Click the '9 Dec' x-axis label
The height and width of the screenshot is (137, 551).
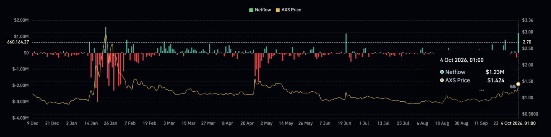tap(33, 123)
